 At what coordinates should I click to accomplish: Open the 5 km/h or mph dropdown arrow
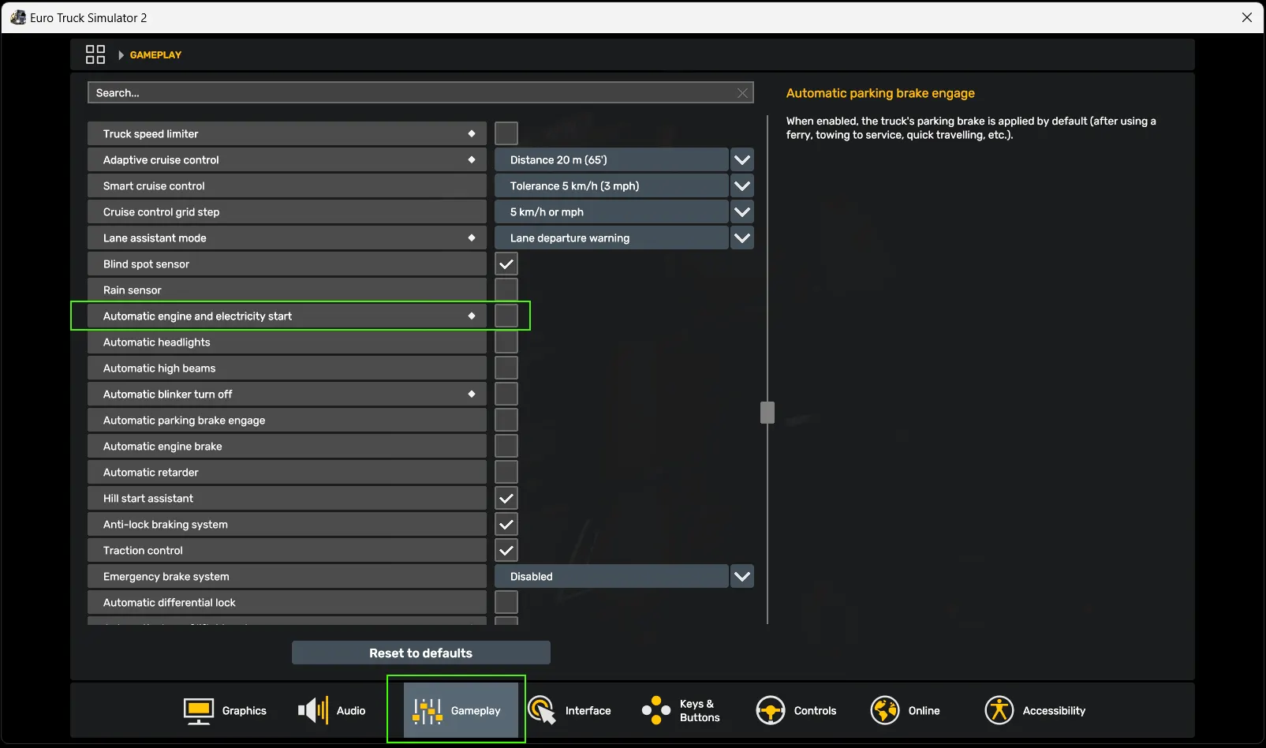[x=742, y=211]
